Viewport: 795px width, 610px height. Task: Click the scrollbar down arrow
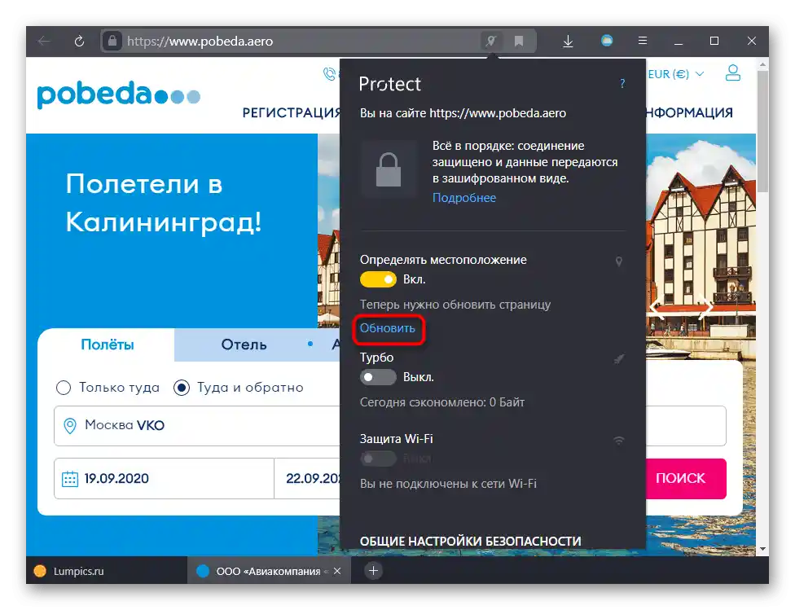[x=762, y=549]
